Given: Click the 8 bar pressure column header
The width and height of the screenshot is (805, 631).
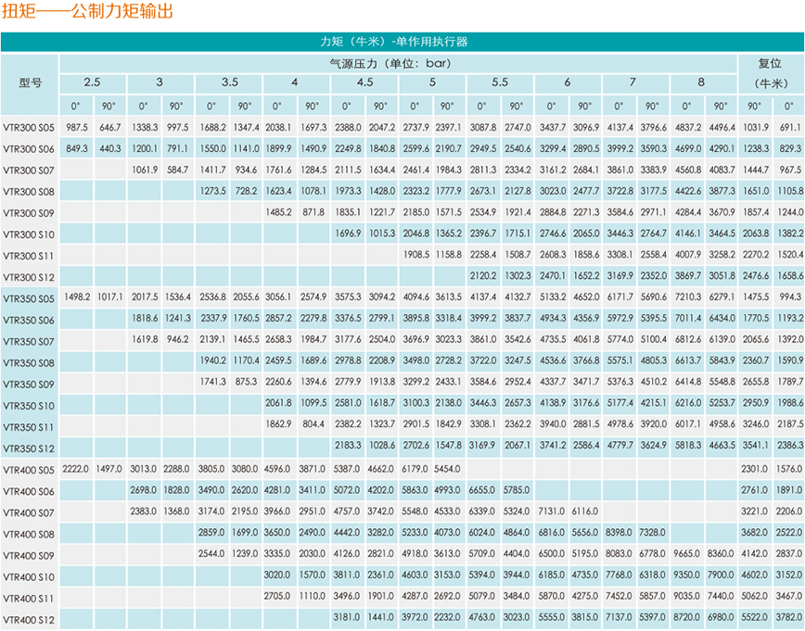Looking at the screenshot, I should [x=702, y=82].
